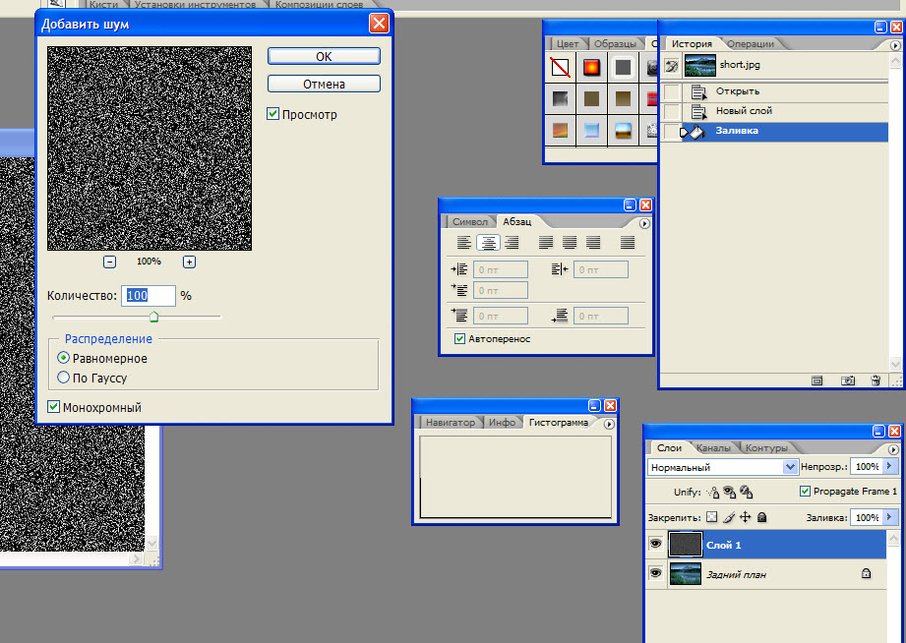
Task: Uncheck the Просмотр preview checkbox
Action: pyautogui.click(x=273, y=114)
